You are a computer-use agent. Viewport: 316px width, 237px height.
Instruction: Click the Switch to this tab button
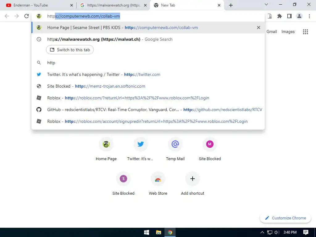[x=70, y=50]
